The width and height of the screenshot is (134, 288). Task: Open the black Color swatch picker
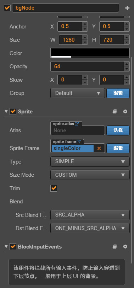pyautogui.click(x=90, y=53)
